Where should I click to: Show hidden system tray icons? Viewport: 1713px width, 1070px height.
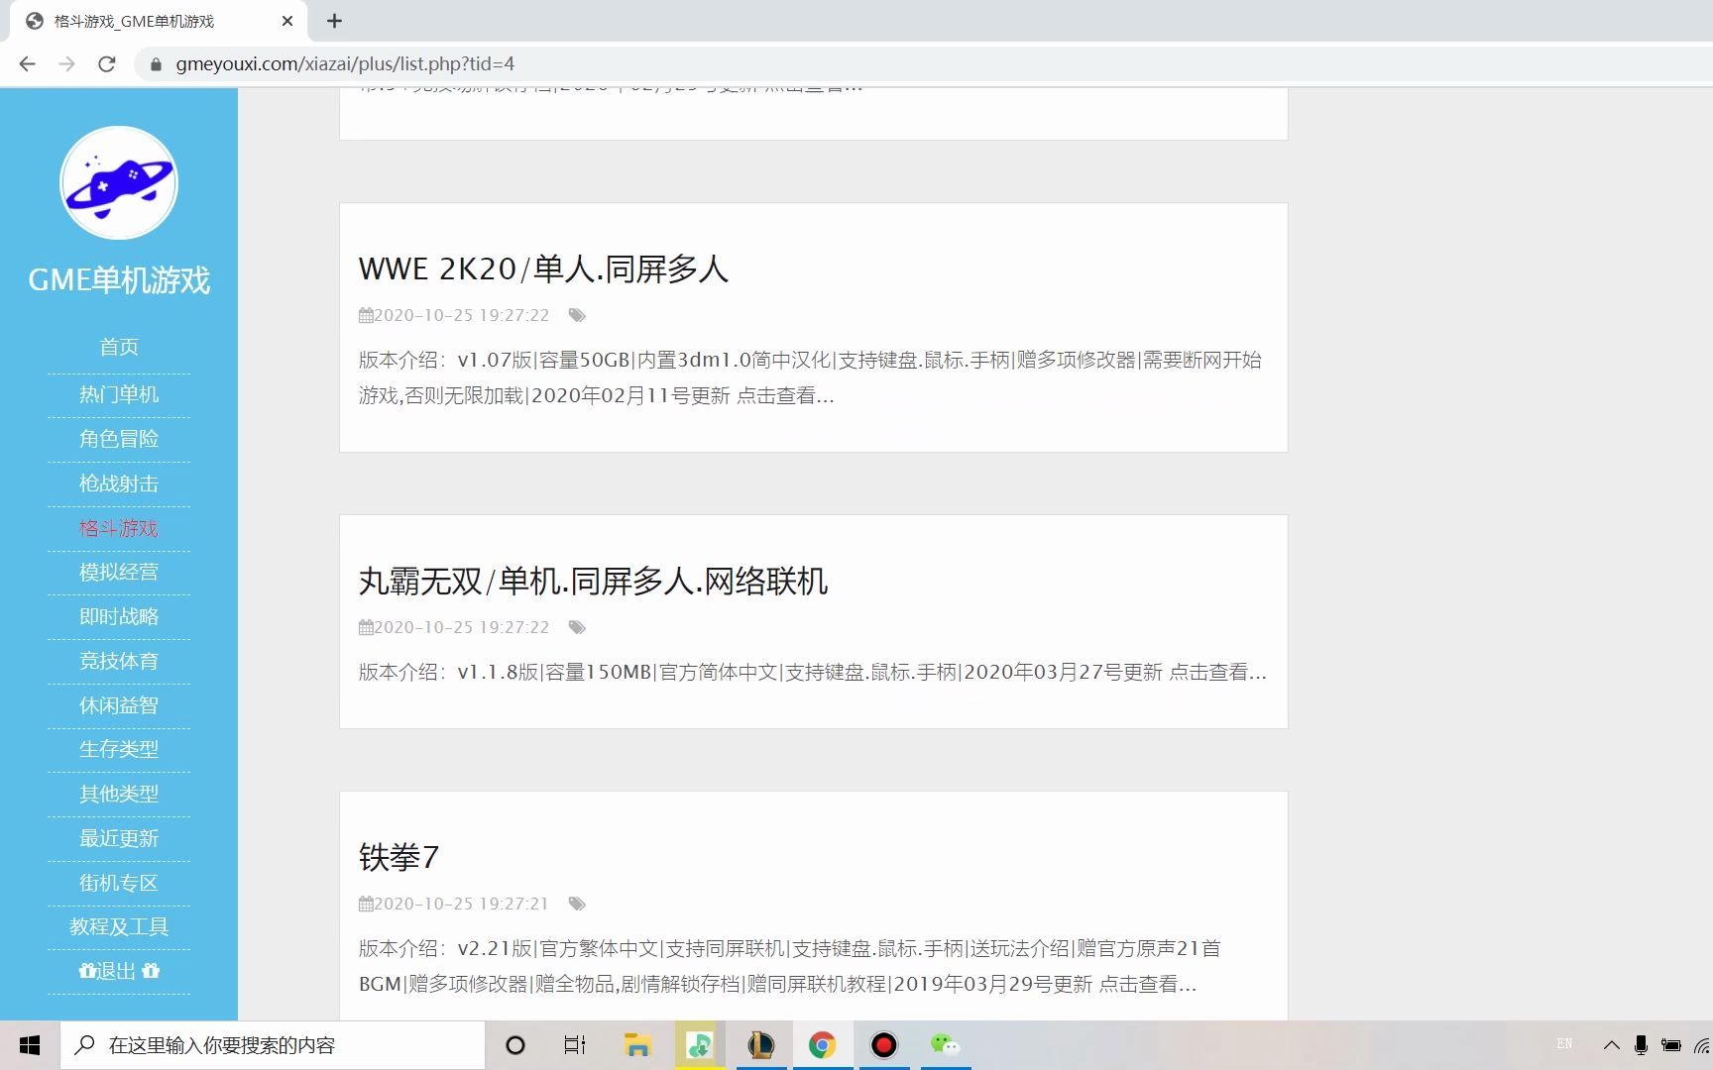[1612, 1045]
